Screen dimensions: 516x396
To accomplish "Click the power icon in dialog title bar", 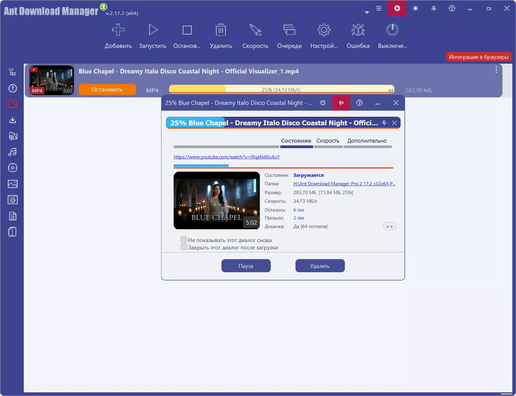I will pos(323,103).
